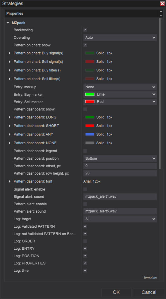Screen dimensions: 166x299
Task: Enable Signal alert checkbox
Action: (85, 189)
